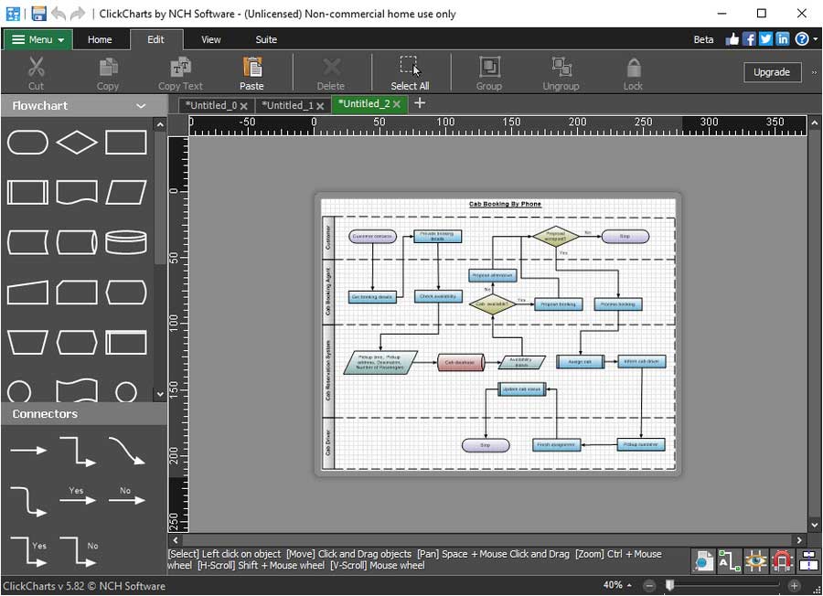
Task: Choose the database cylinder shape
Action: [x=126, y=241]
